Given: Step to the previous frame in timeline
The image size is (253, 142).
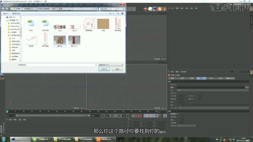Looking at the screenshot, I should [112, 116].
